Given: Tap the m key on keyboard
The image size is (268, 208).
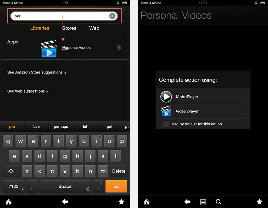Looking at the screenshot, I should pos(103,171).
